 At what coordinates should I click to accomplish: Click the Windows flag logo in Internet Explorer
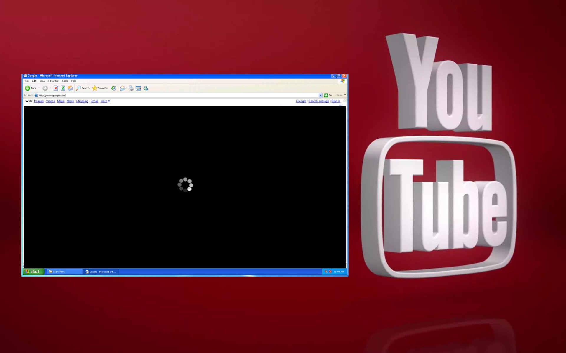(x=343, y=81)
